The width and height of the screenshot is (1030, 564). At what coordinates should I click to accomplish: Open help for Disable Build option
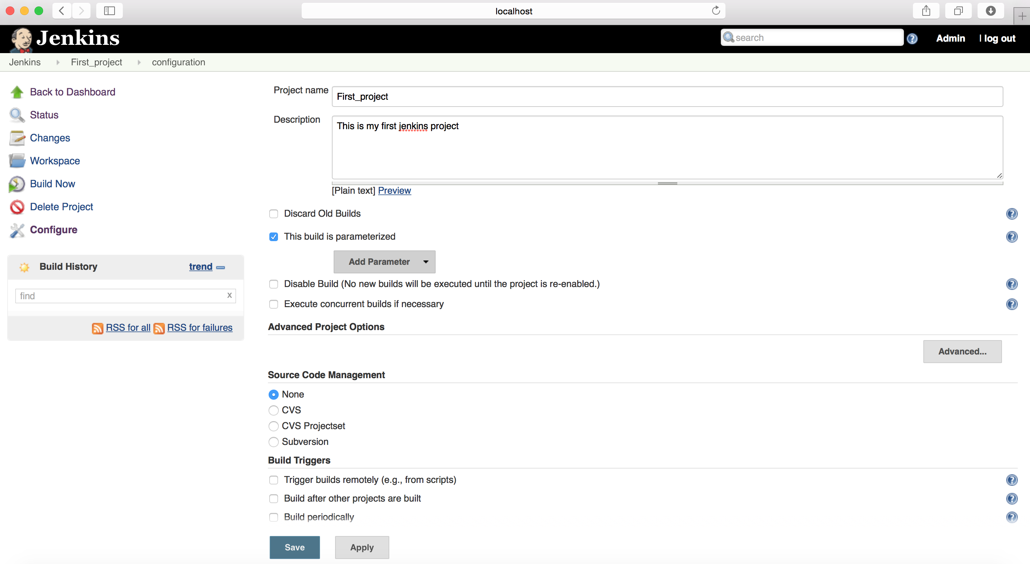tap(1012, 284)
